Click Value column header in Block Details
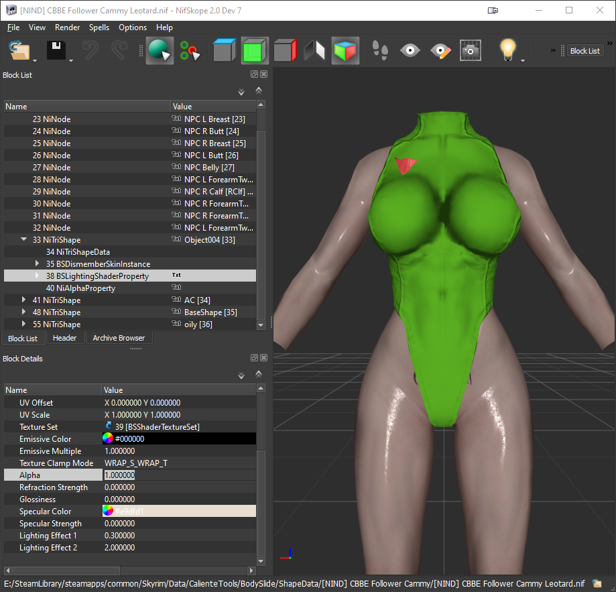The width and height of the screenshot is (616, 592). click(x=179, y=390)
